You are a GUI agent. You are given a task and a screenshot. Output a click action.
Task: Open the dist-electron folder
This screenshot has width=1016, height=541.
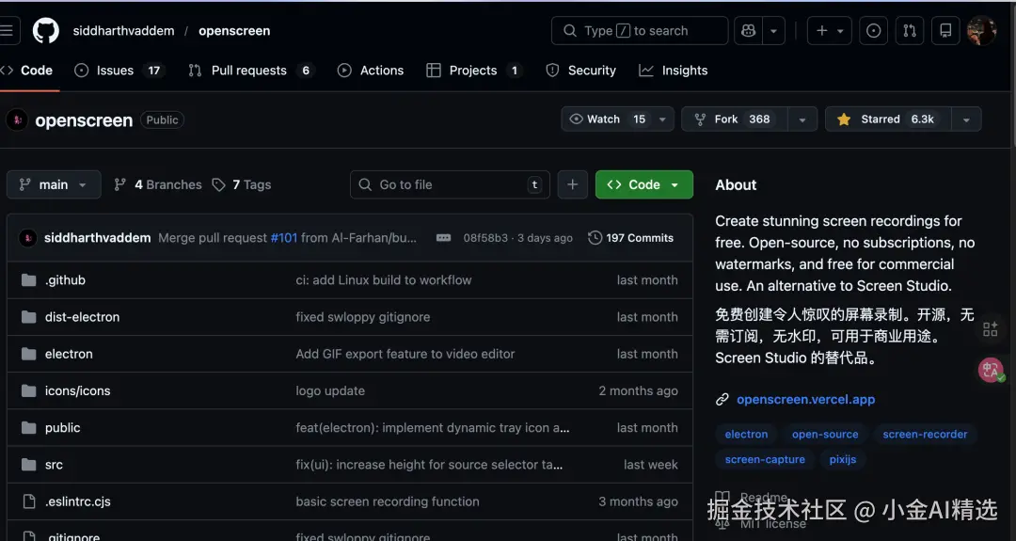(82, 317)
